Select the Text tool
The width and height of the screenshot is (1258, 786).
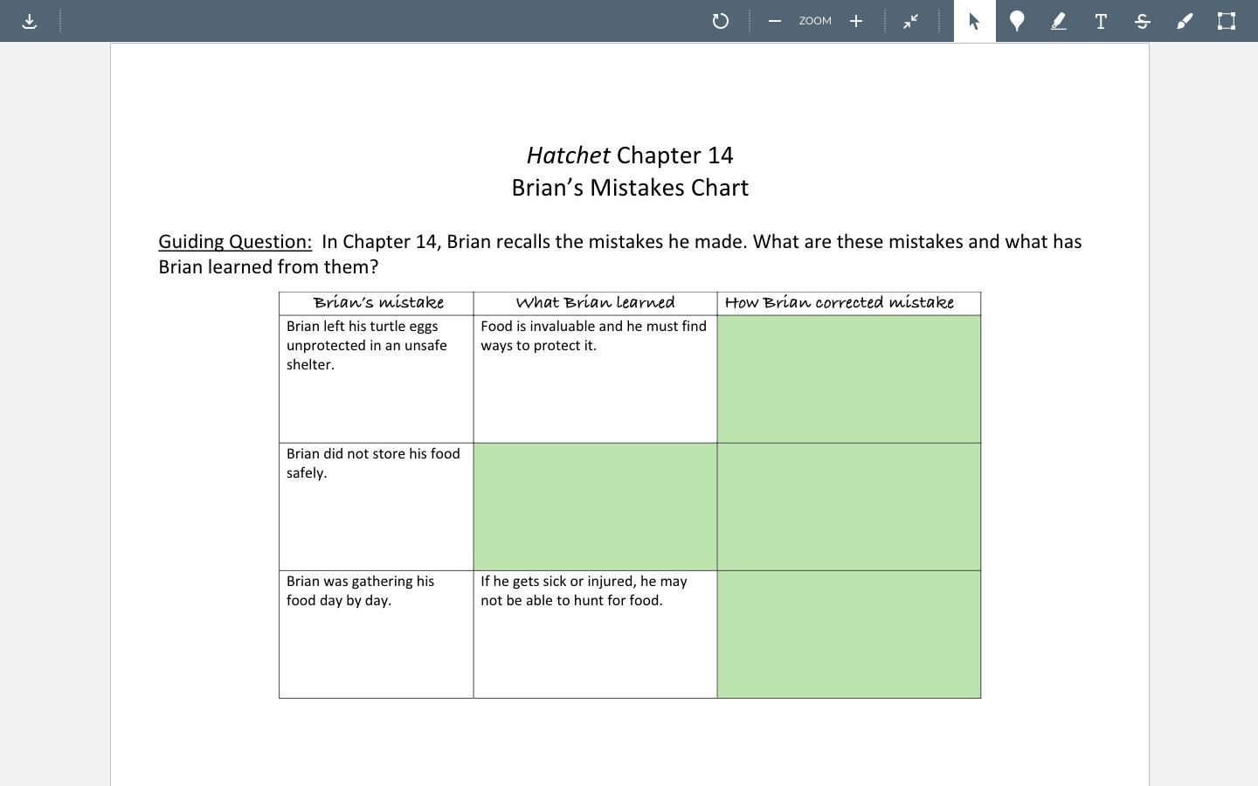[x=1101, y=21]
